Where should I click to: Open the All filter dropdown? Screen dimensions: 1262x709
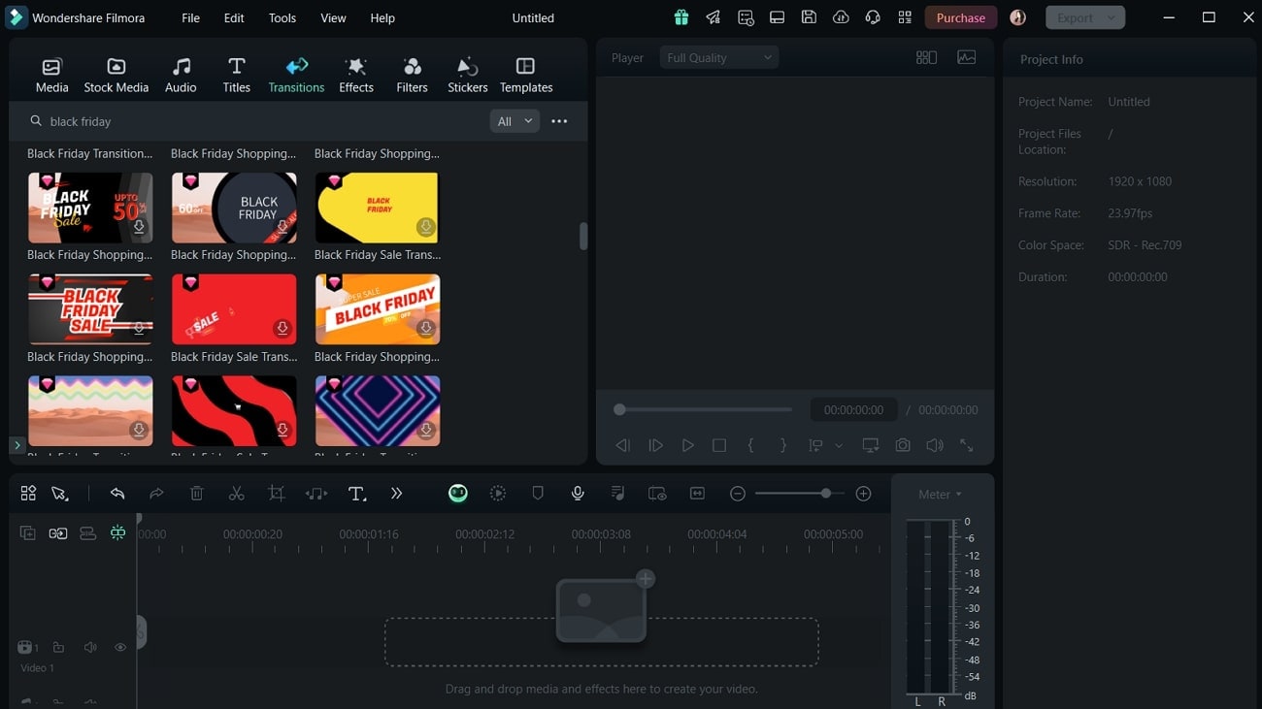click(x=515, y=121)
